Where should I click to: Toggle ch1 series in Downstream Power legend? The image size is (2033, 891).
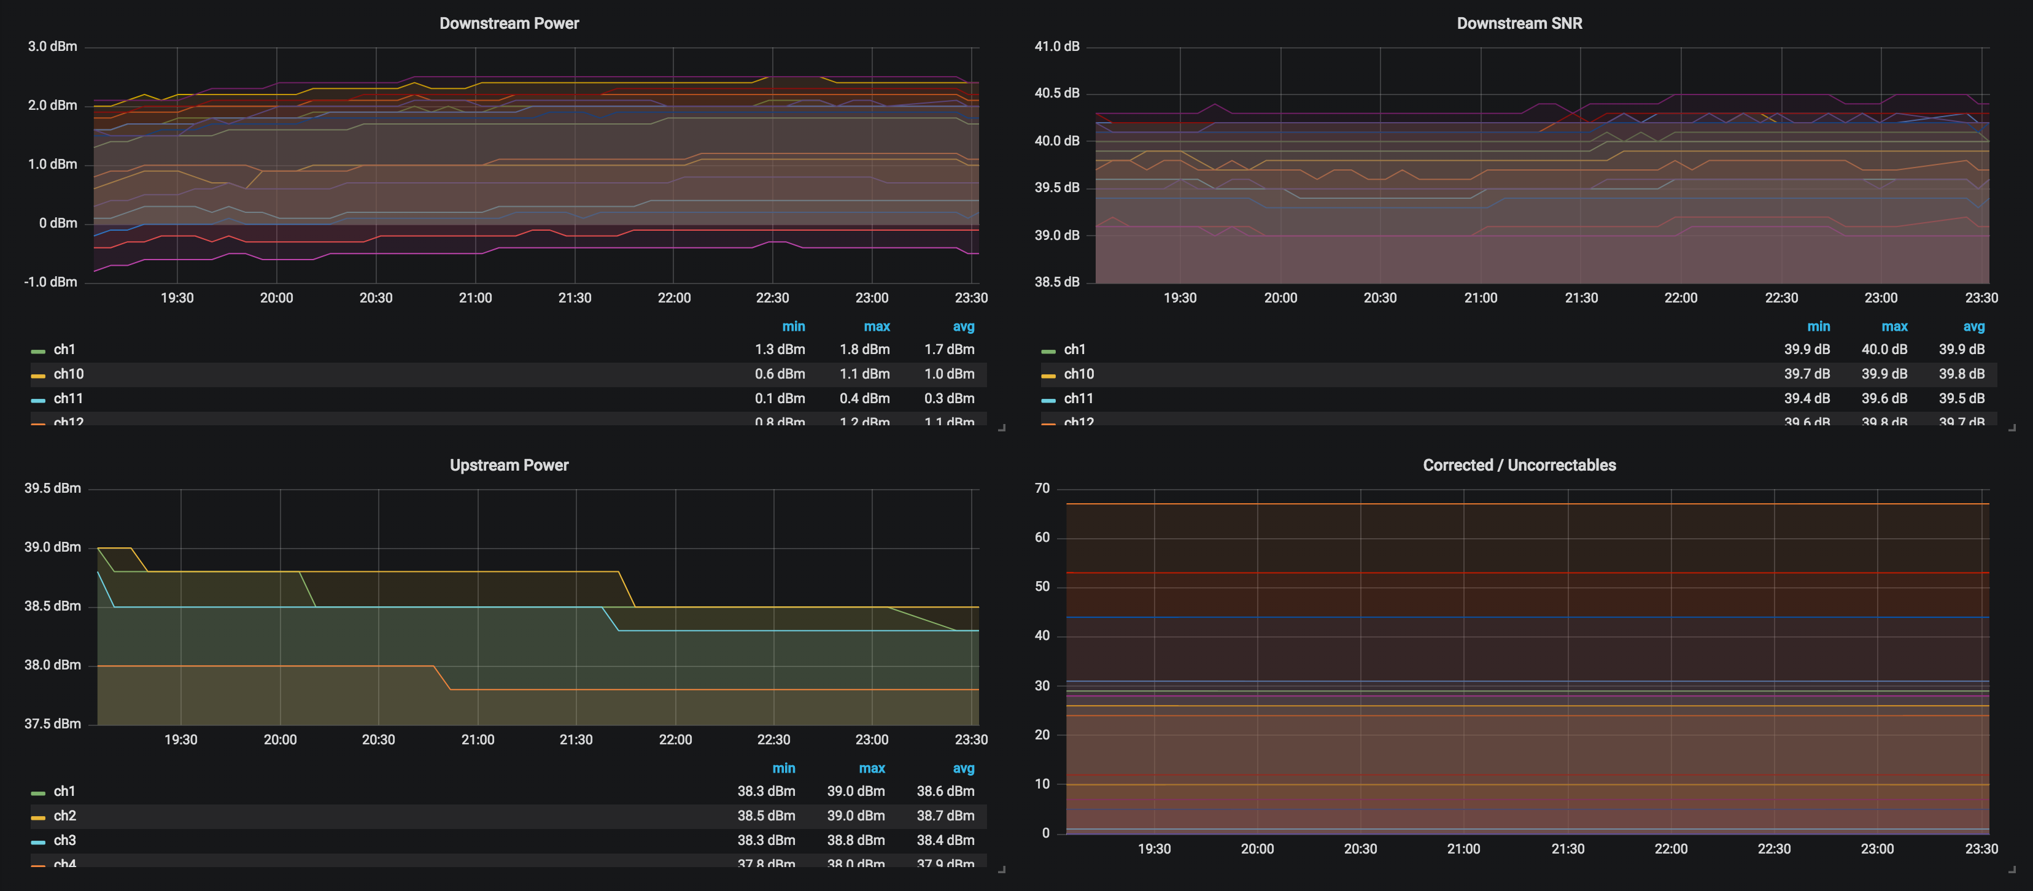64,350
